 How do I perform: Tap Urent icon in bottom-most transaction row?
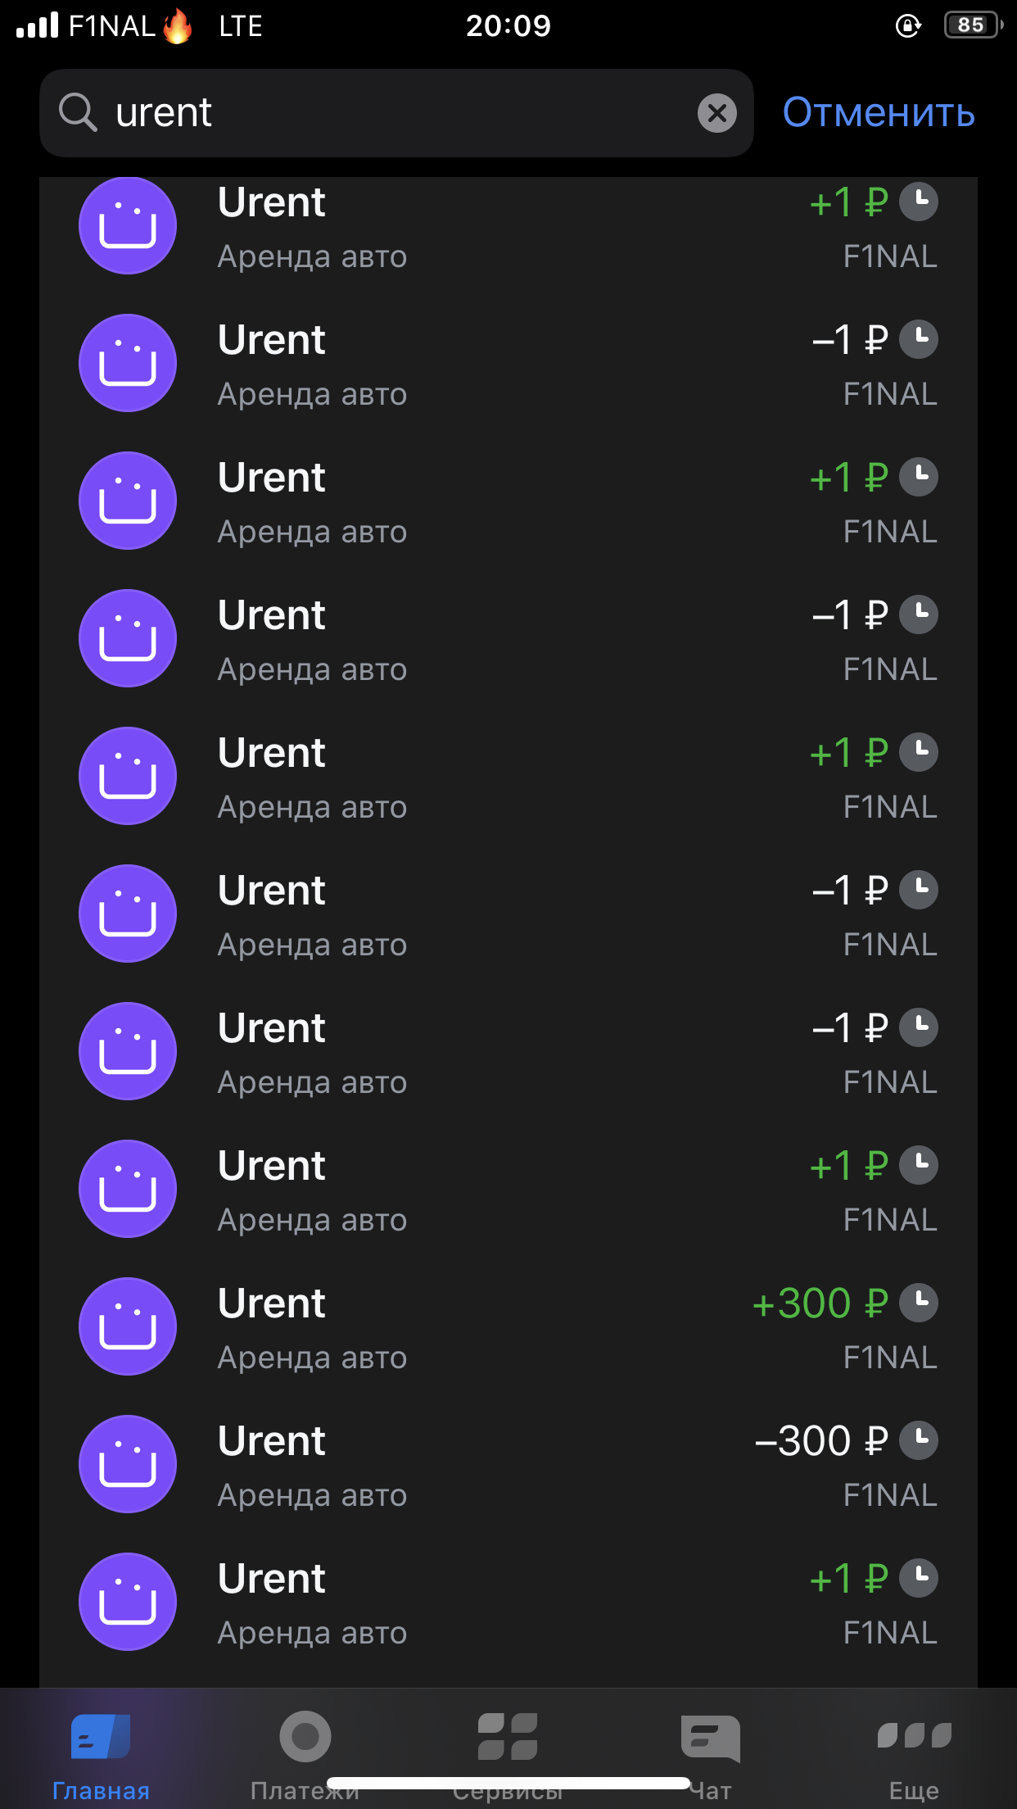pyautogui.click(x=128, y=1602)
